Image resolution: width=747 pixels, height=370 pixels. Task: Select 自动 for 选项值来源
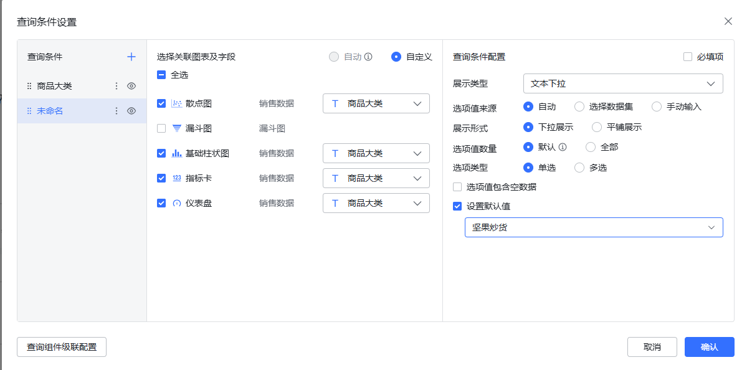528,107
